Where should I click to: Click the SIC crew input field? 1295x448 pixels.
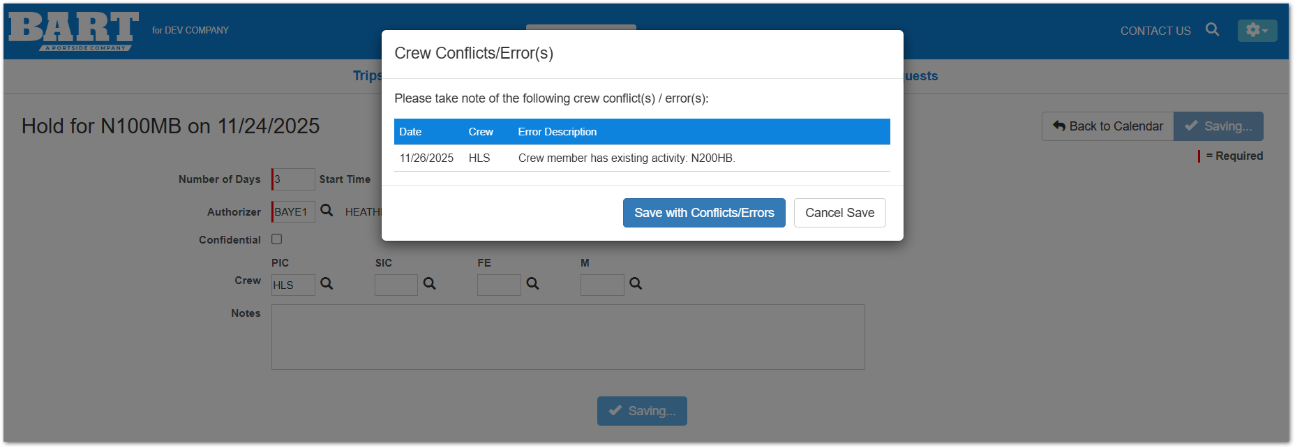[x=396, y=285]
